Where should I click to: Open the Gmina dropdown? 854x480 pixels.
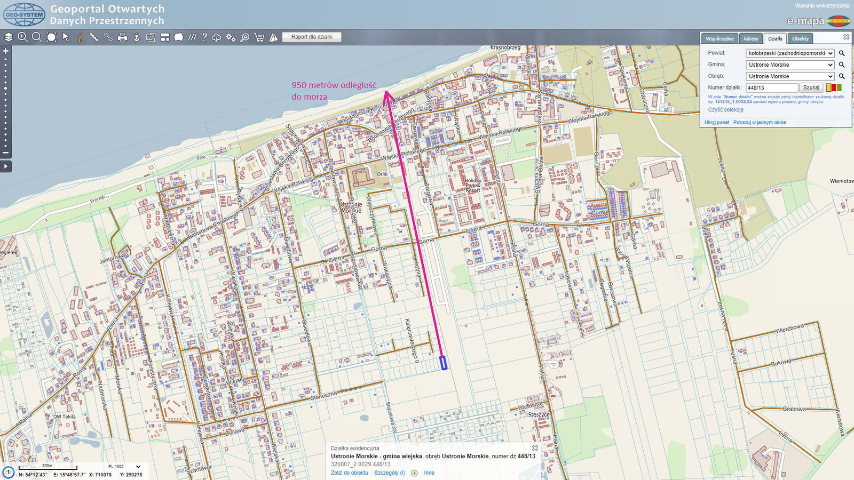coord(789,65)
